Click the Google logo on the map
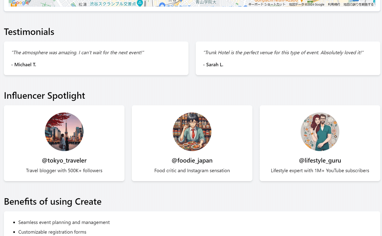This screenshot has height=236, width=382. [x=20, y=3]
